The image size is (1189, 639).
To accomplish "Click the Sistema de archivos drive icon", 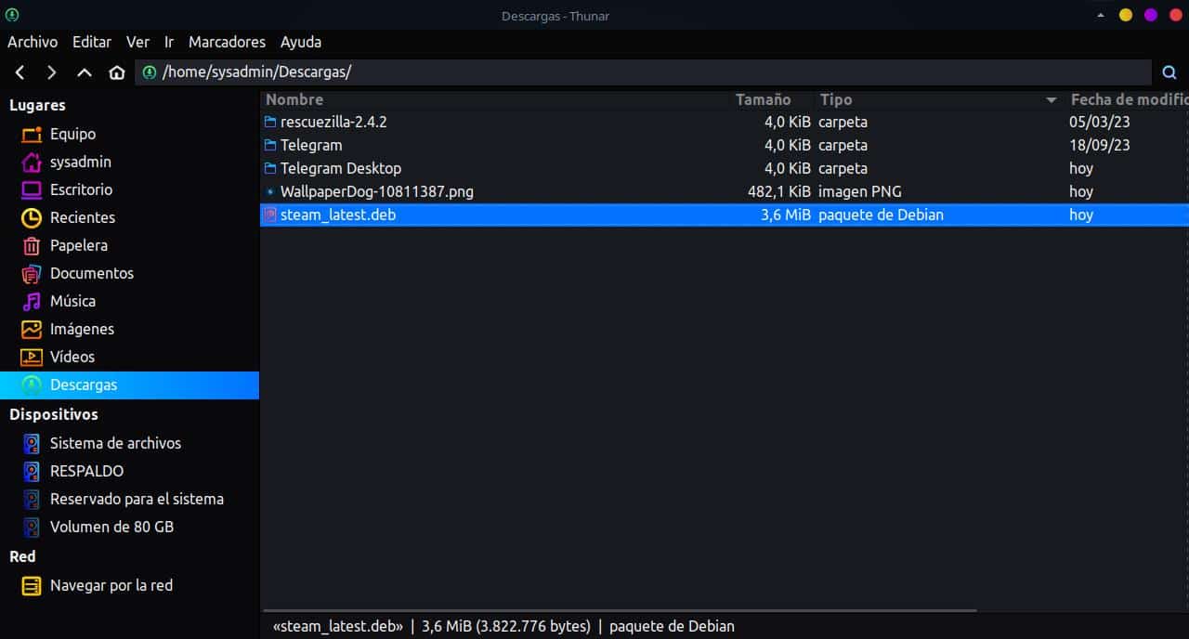I will point(32,443).
